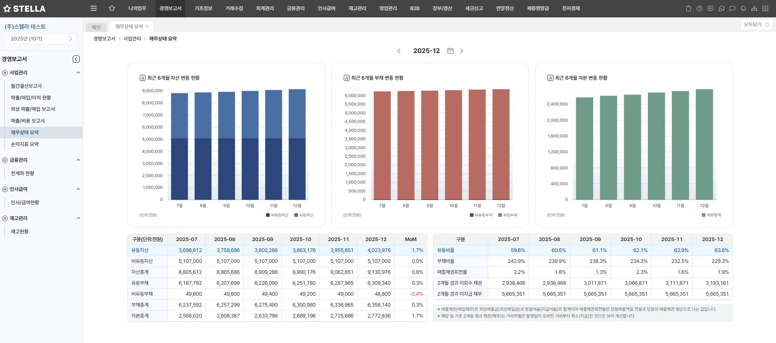The image size is (776, 343).
Task: Go to next month after 2025-12
Action: [x=461, y=51]
